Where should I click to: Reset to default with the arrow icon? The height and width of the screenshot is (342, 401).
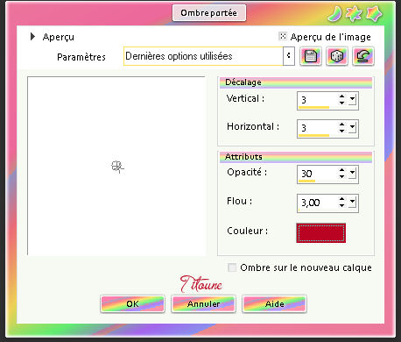coord(363,56)
